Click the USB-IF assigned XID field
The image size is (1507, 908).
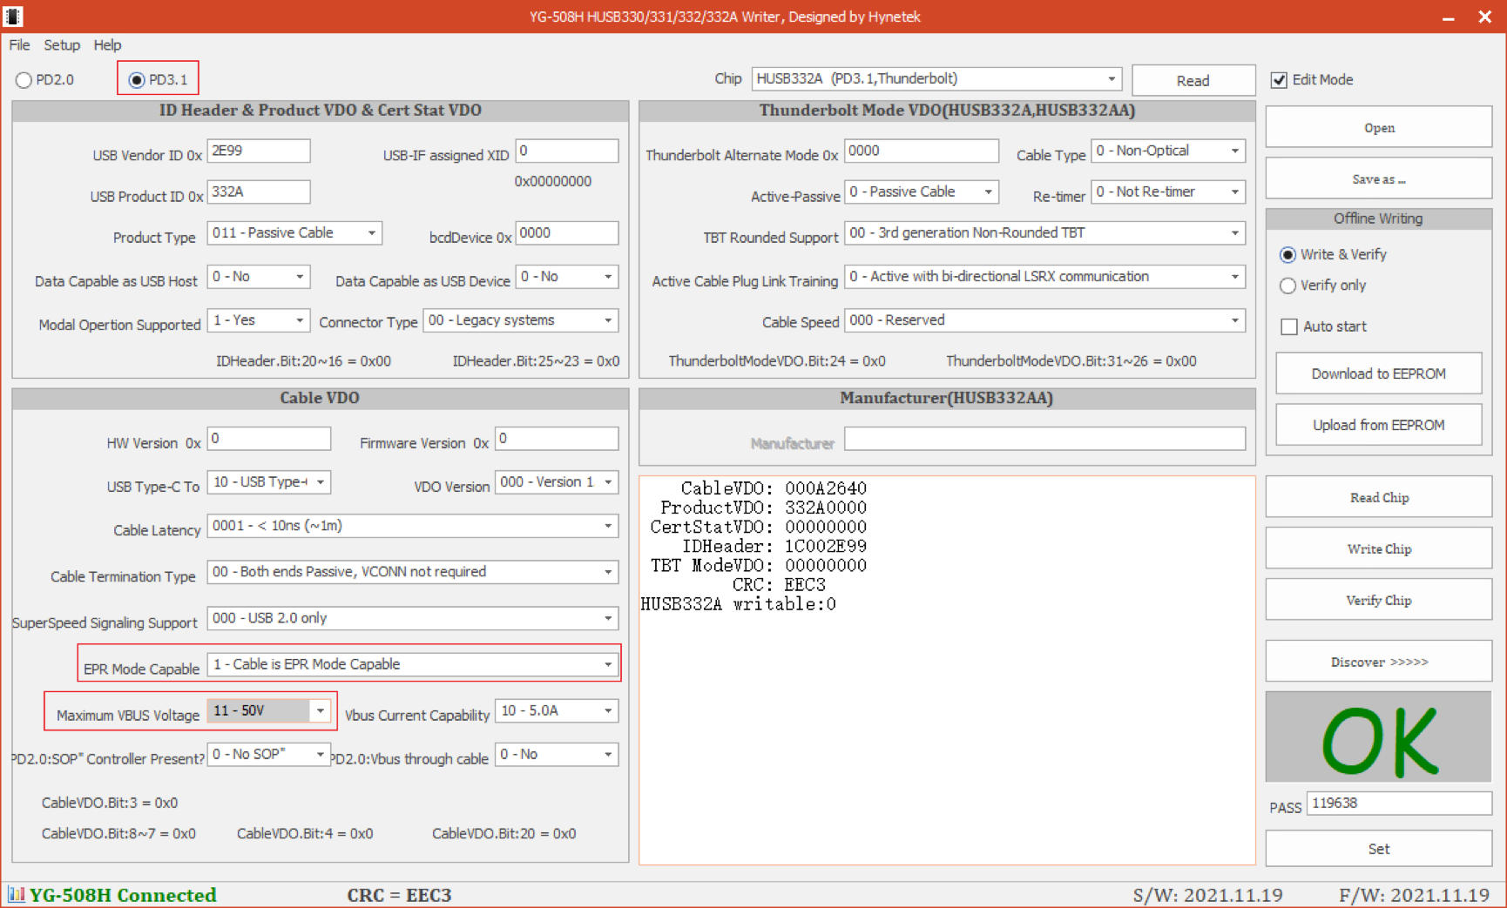click(567, 151)
